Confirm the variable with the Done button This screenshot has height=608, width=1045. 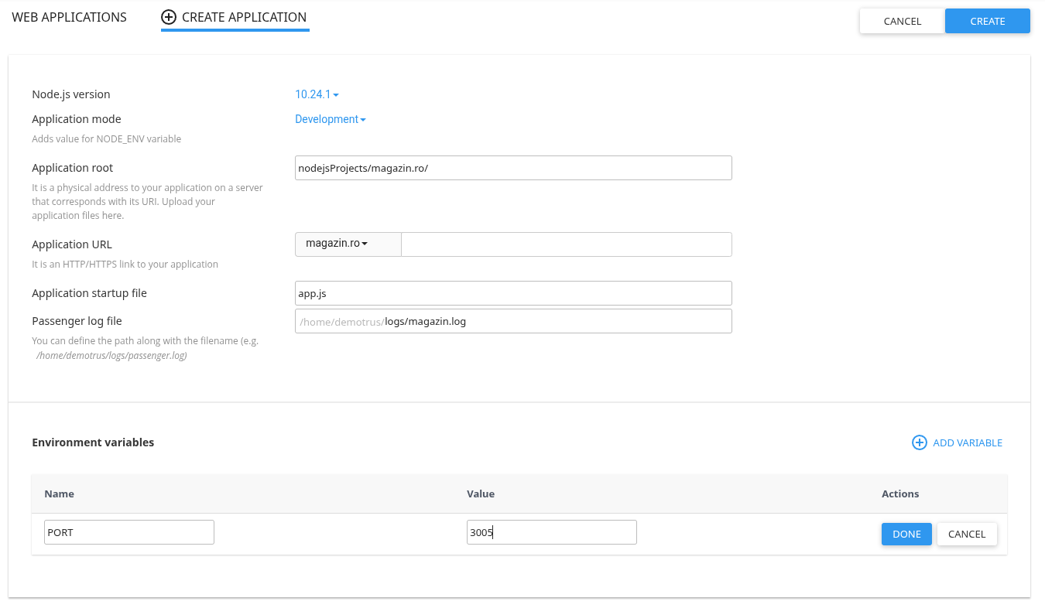pyautogui.click(x=906, y=534)
